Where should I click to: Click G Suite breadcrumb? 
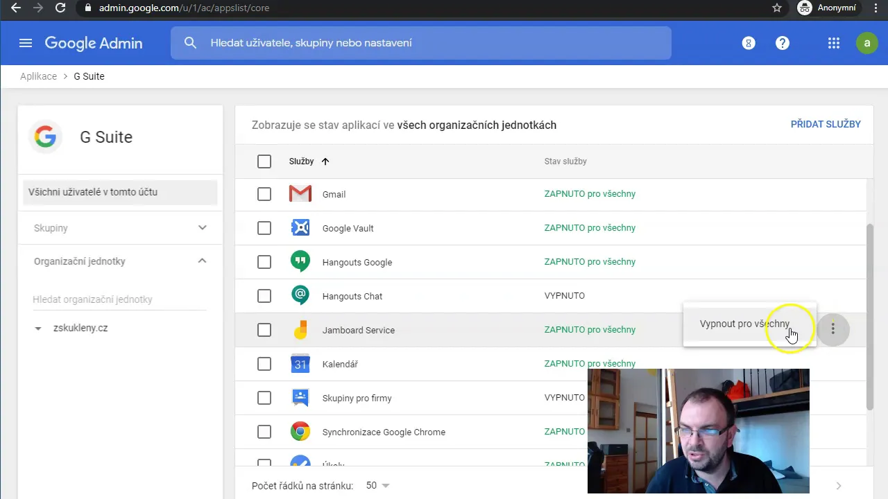89,76
